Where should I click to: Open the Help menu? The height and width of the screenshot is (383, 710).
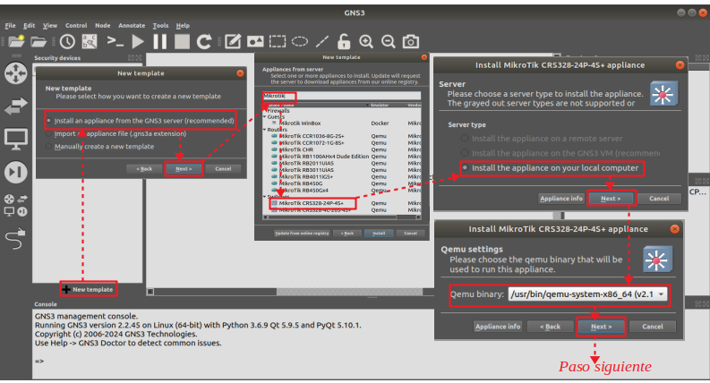[x=183, y=25]
